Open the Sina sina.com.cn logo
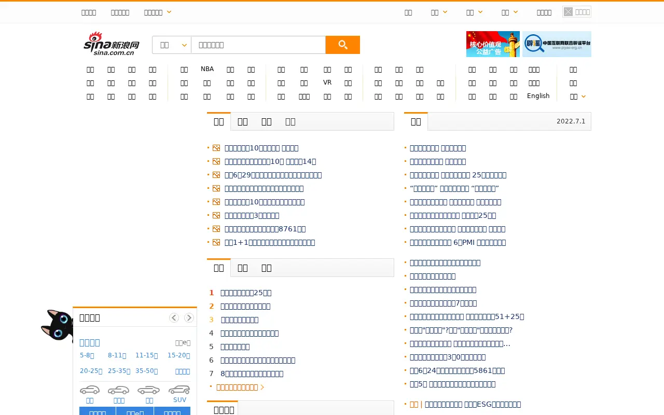The image size is (664, 415). pos(112,44)
